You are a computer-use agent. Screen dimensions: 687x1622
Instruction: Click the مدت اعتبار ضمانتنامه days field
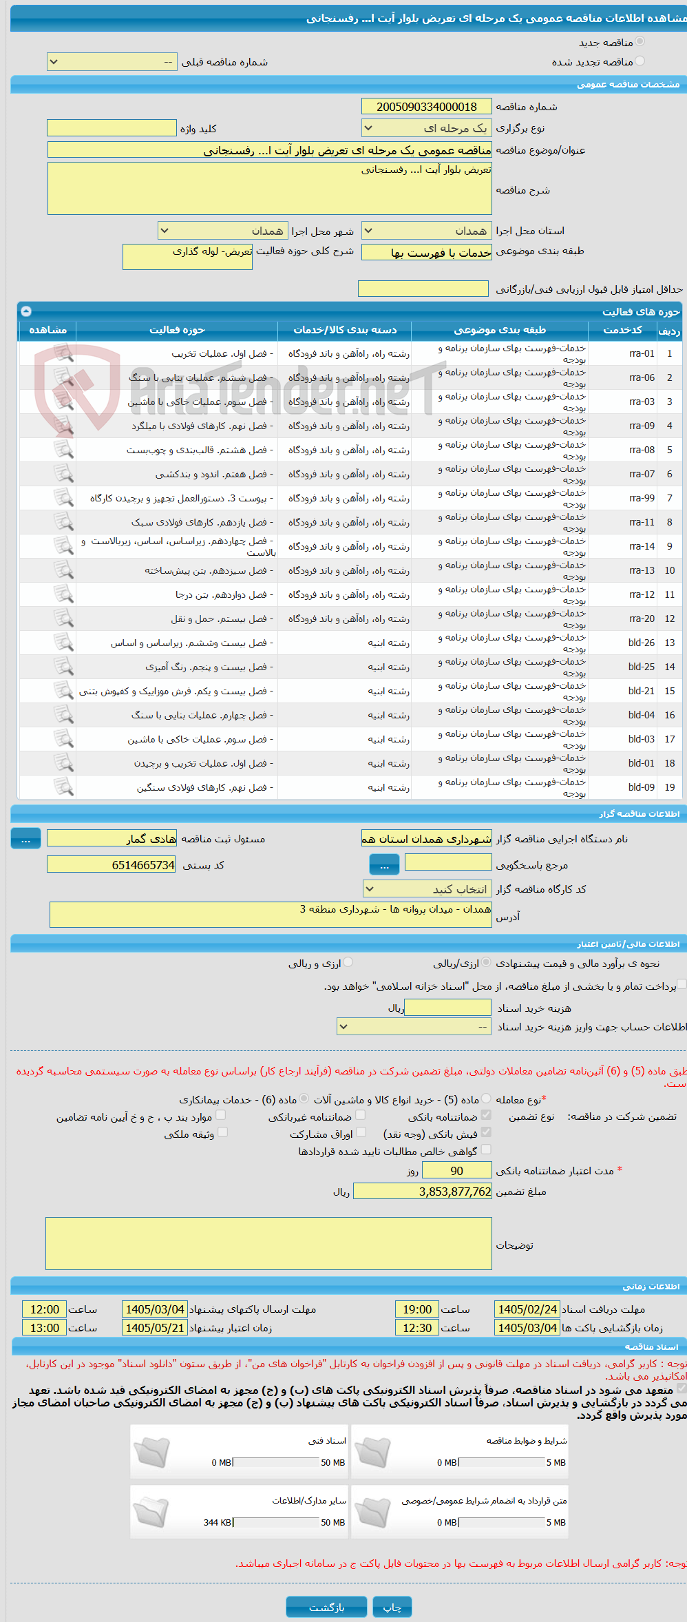click(x=457, y=1171)
